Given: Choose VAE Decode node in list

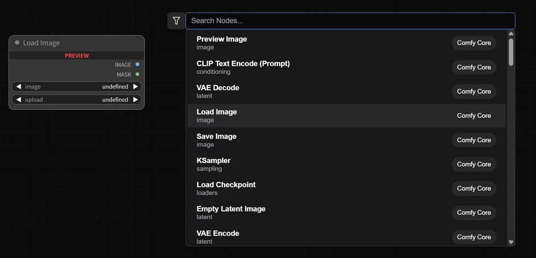Looking at the screenshot, I should coord(346,92).
